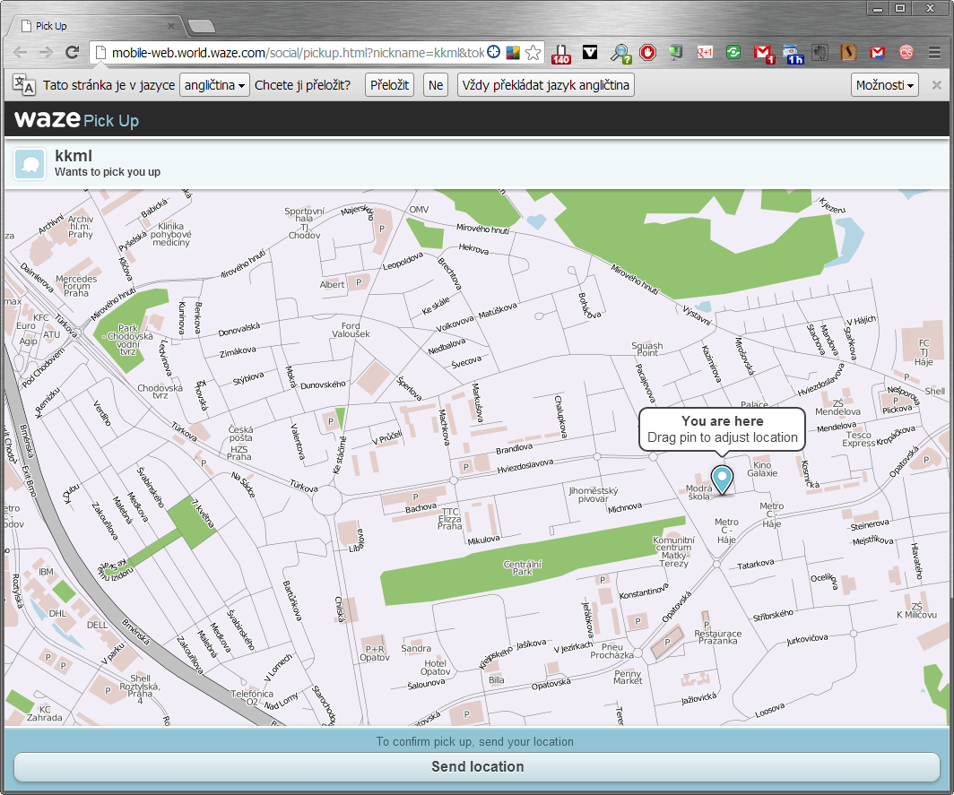Click the red stop-hand Adblock icon
954x795 pixels.
647,52
